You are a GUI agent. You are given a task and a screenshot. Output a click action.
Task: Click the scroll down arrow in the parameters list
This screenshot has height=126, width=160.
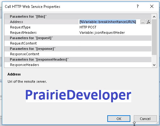coord(154,65)
